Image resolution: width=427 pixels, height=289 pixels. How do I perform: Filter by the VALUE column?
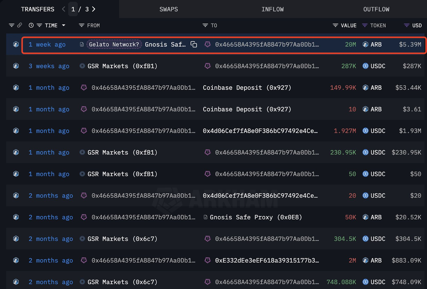pyautogui.click(x=335, y=25)
